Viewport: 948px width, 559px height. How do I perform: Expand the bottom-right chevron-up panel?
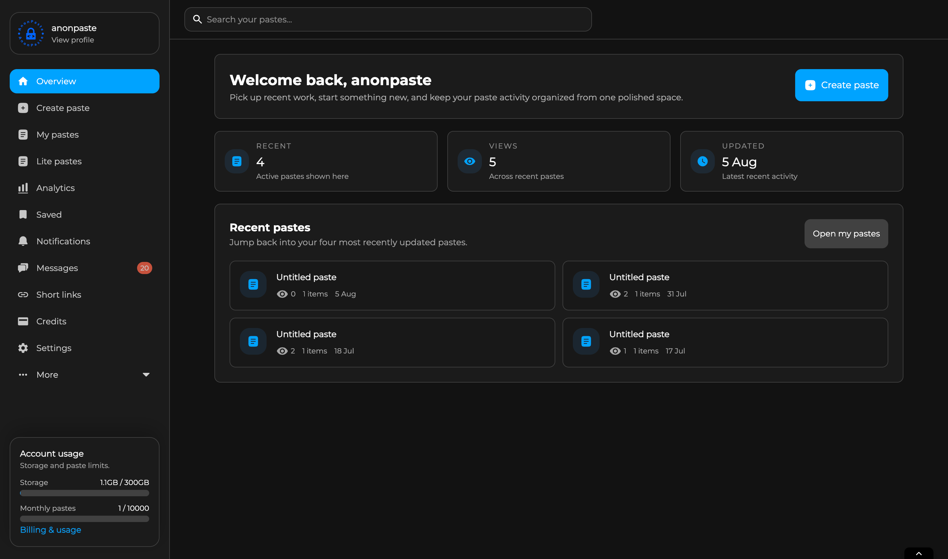pos(919,553)
